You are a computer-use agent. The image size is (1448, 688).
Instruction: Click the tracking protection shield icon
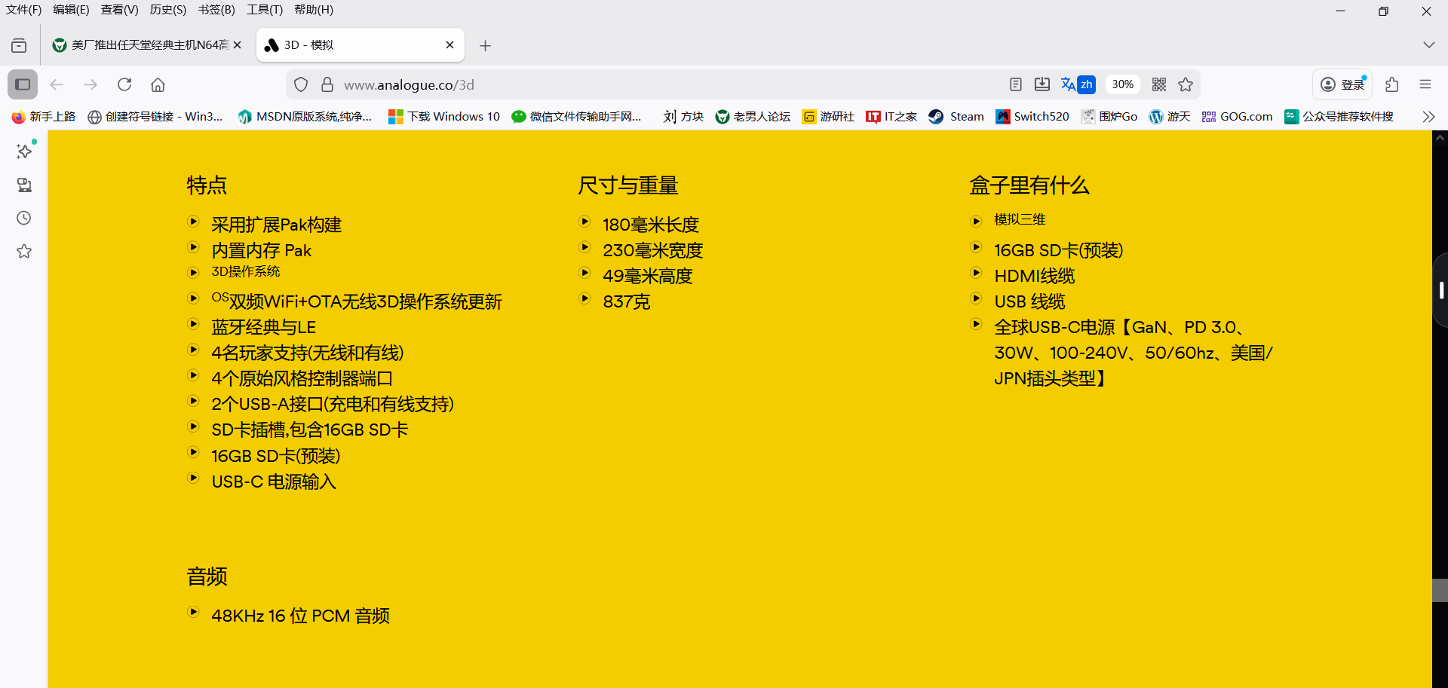point(301,84)
